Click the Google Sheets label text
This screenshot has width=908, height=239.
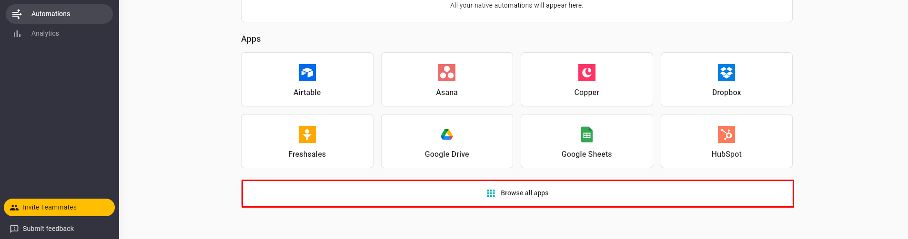point(587,154)
